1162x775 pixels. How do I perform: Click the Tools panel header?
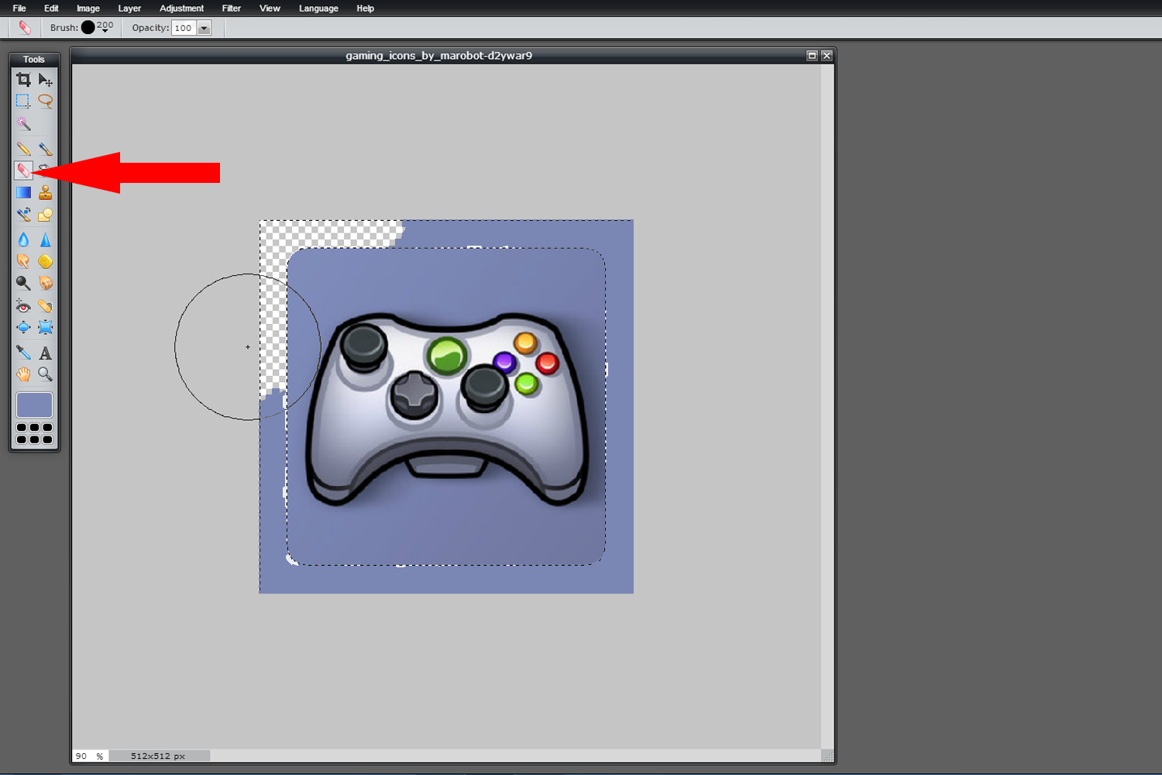34,59
